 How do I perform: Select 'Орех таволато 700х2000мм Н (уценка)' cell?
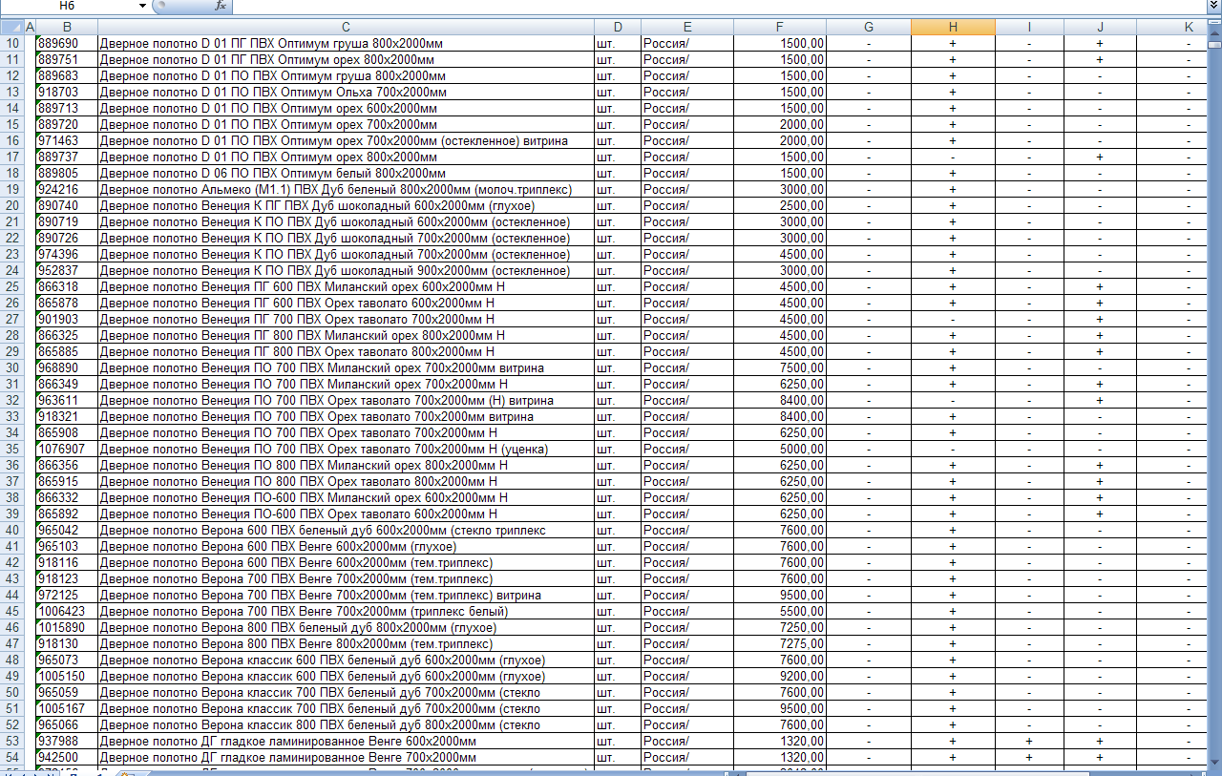click(346, 449)
